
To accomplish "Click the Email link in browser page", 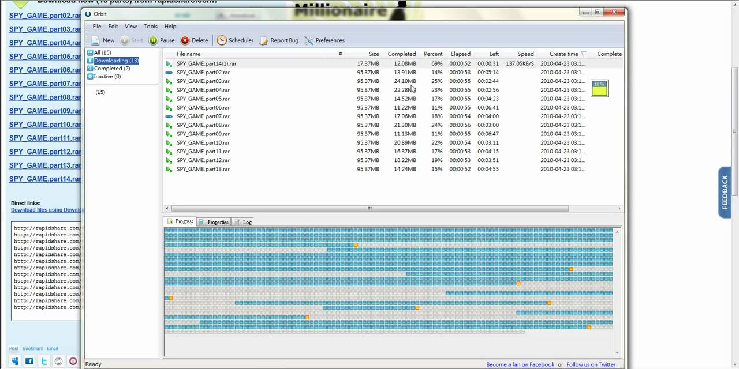I will pos(52,348).
